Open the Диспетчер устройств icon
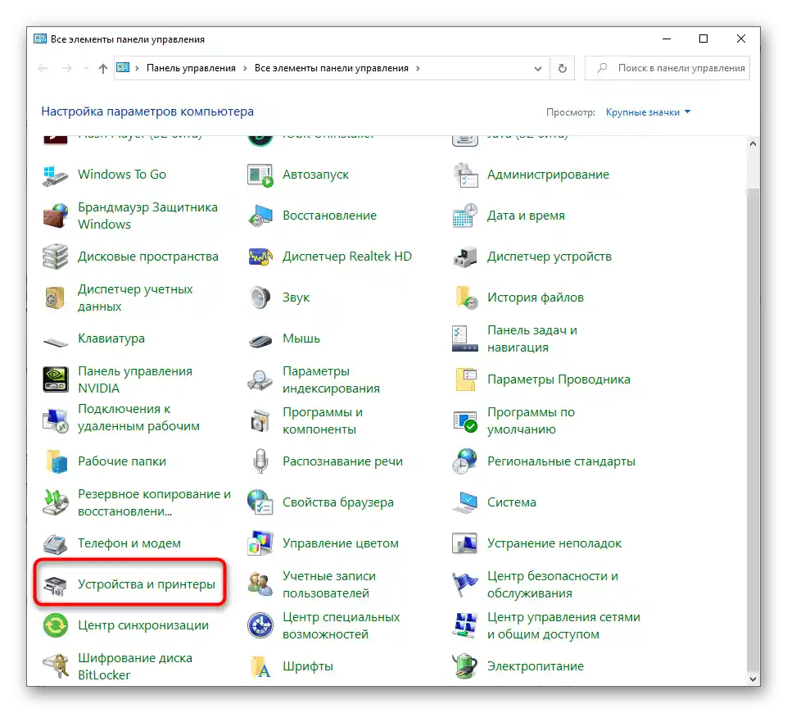Image resolution: width=787 pixels, height=713 pixels. click(x=465, y=257)
